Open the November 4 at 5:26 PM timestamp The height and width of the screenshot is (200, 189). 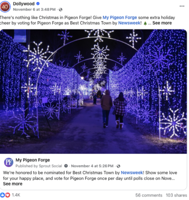pos(92,166)
